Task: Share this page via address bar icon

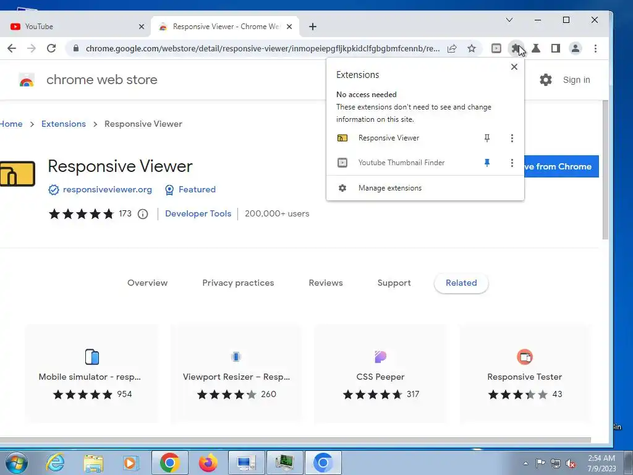Action: pos(452,48)
